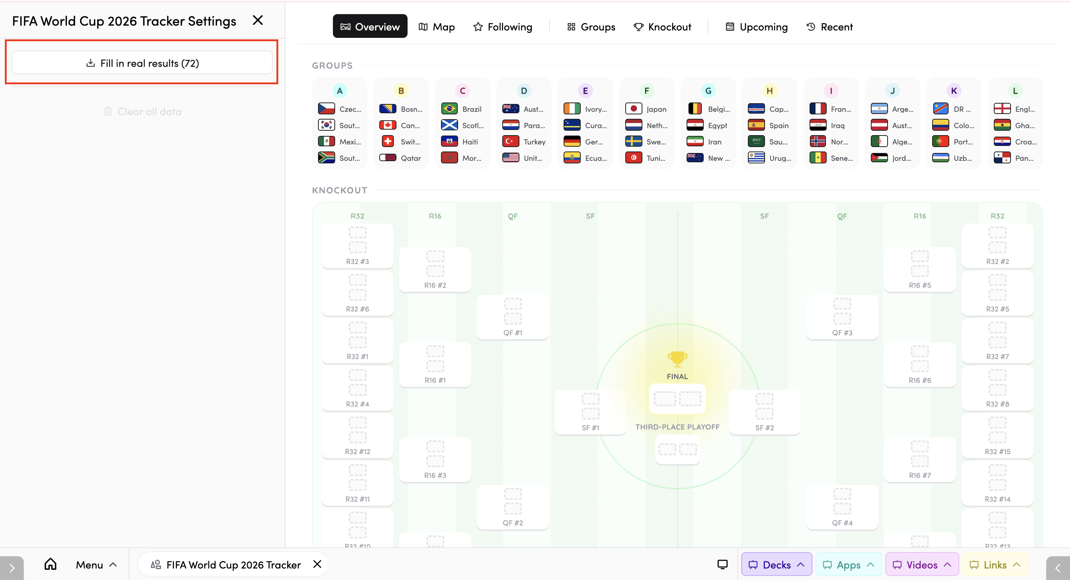Open Group C badge

(462, 91)
